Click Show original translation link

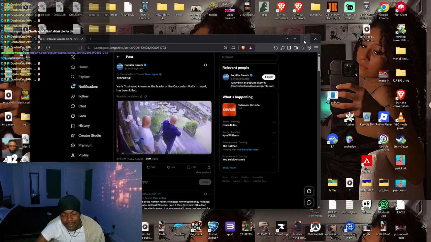pyautogui.click(x=152, y=74)
